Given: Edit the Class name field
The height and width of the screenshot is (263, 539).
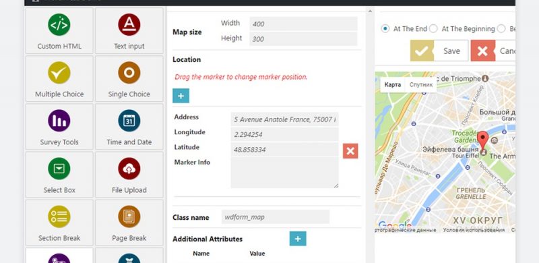Looking at the screenshot, I should point(276,217).
